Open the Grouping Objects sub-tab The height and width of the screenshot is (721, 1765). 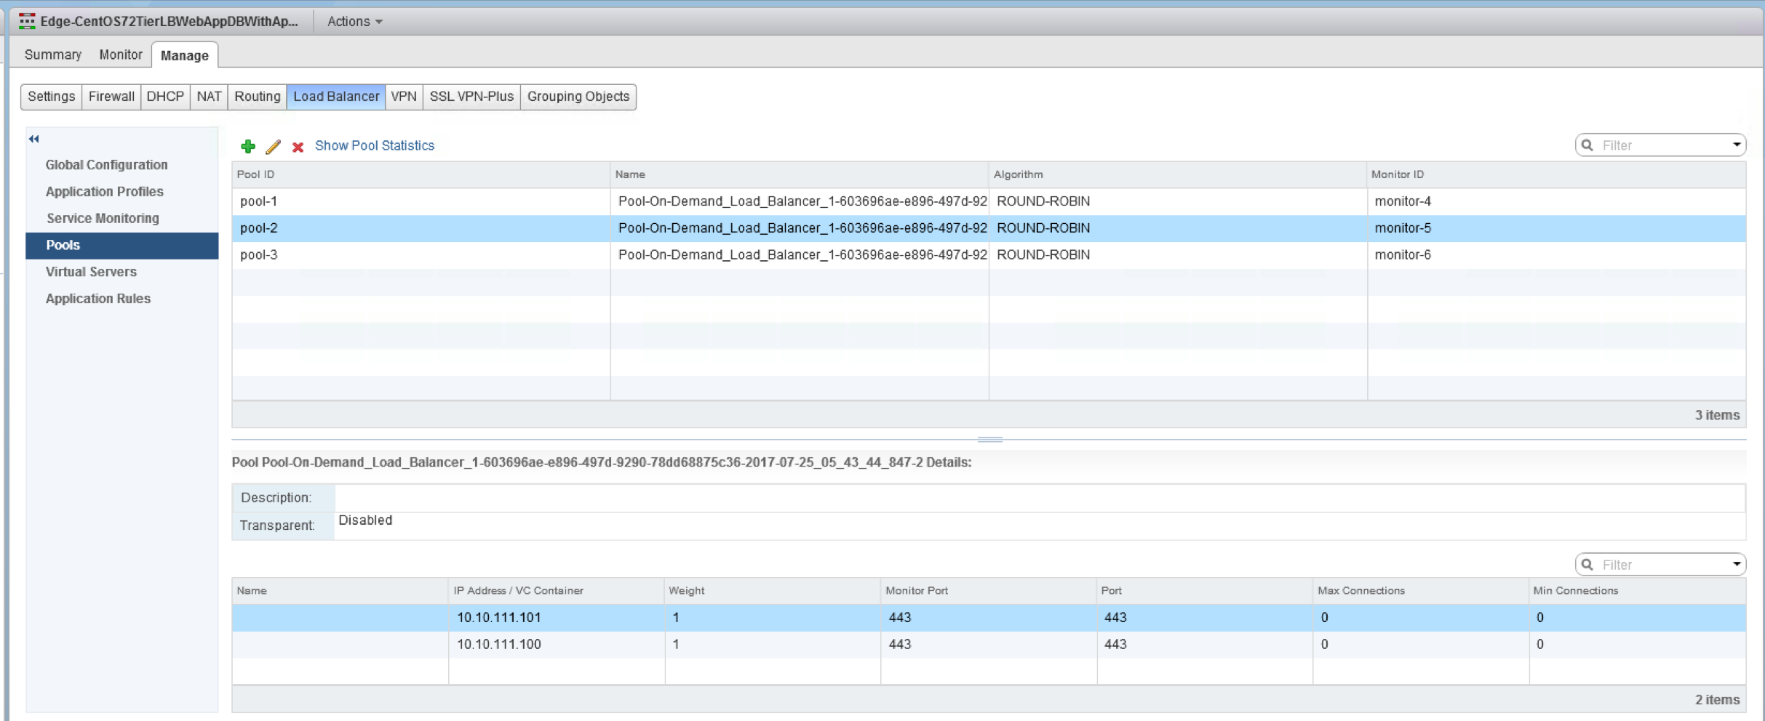coord(578,96)
